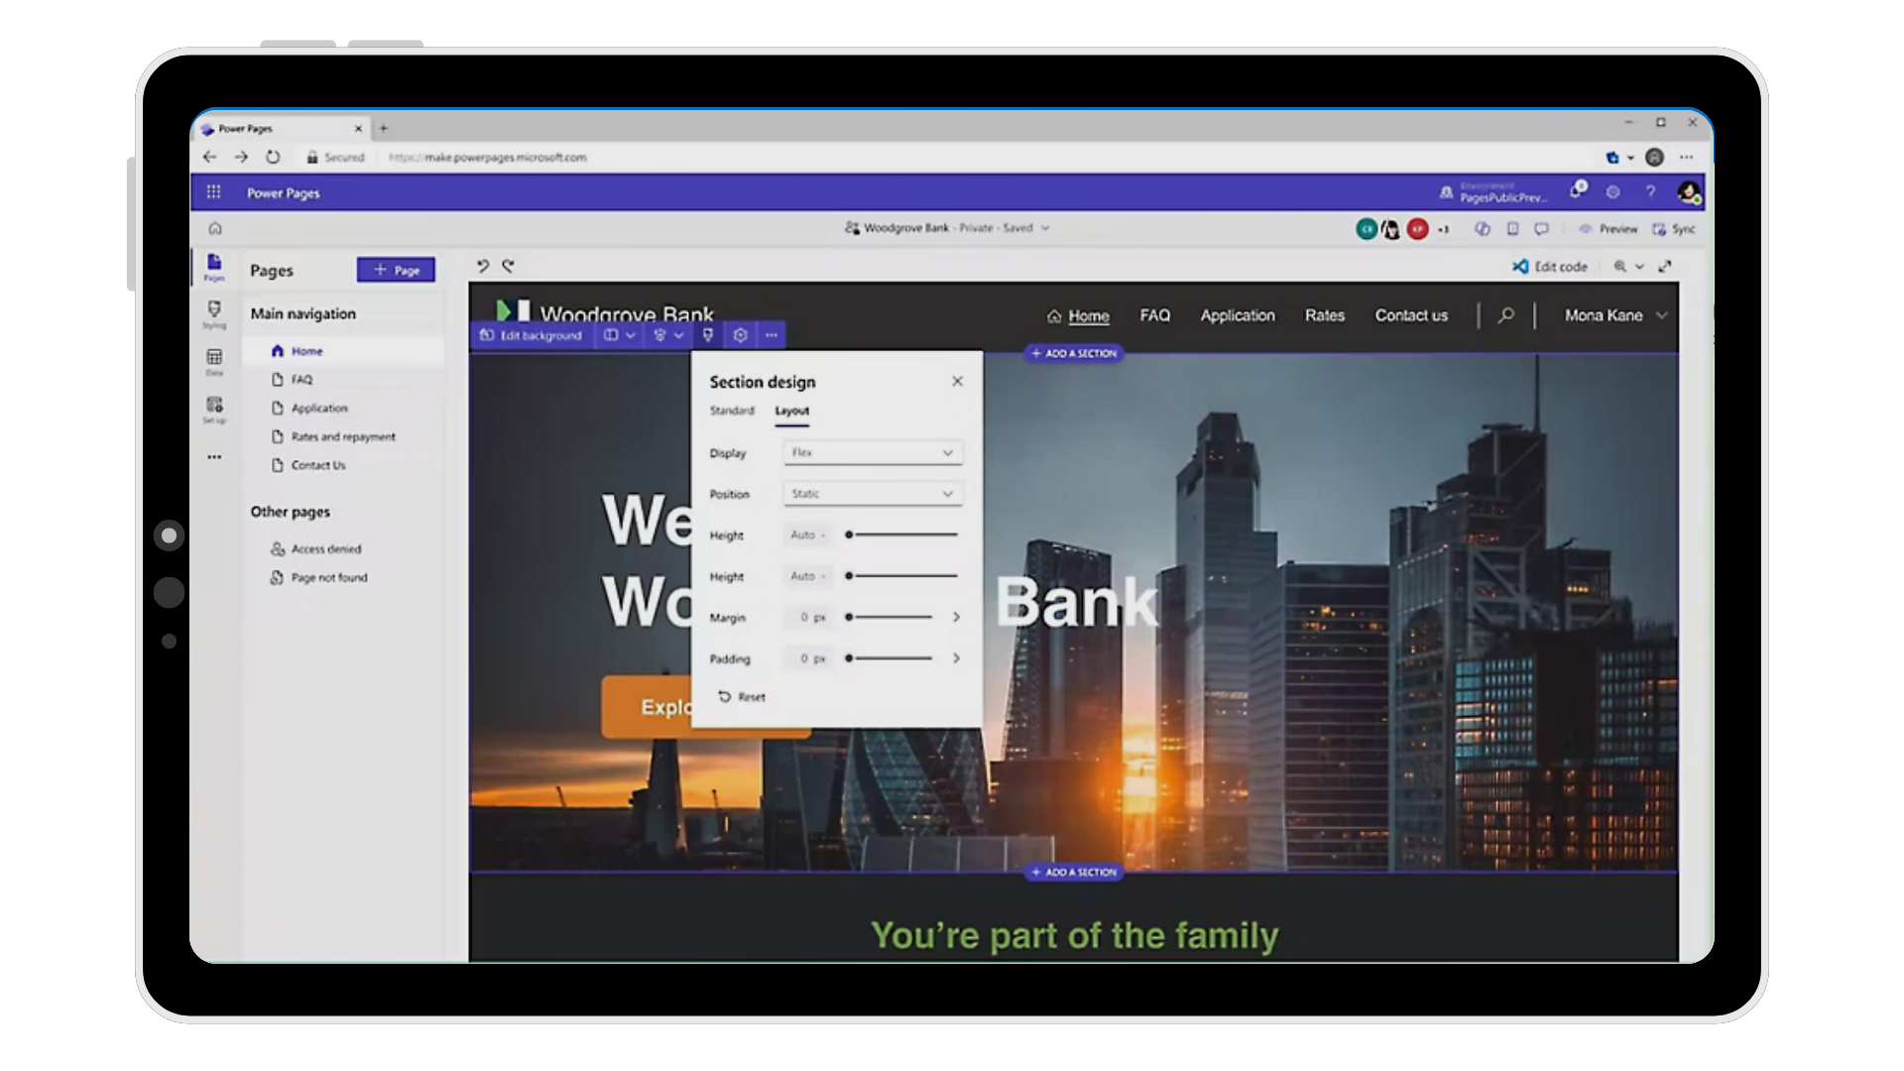
Task: Open the Rates site menu item
Action: (x=1325, y=315)
